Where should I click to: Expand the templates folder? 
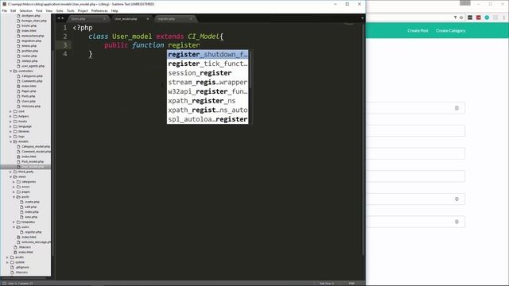(x=14, y=222)
